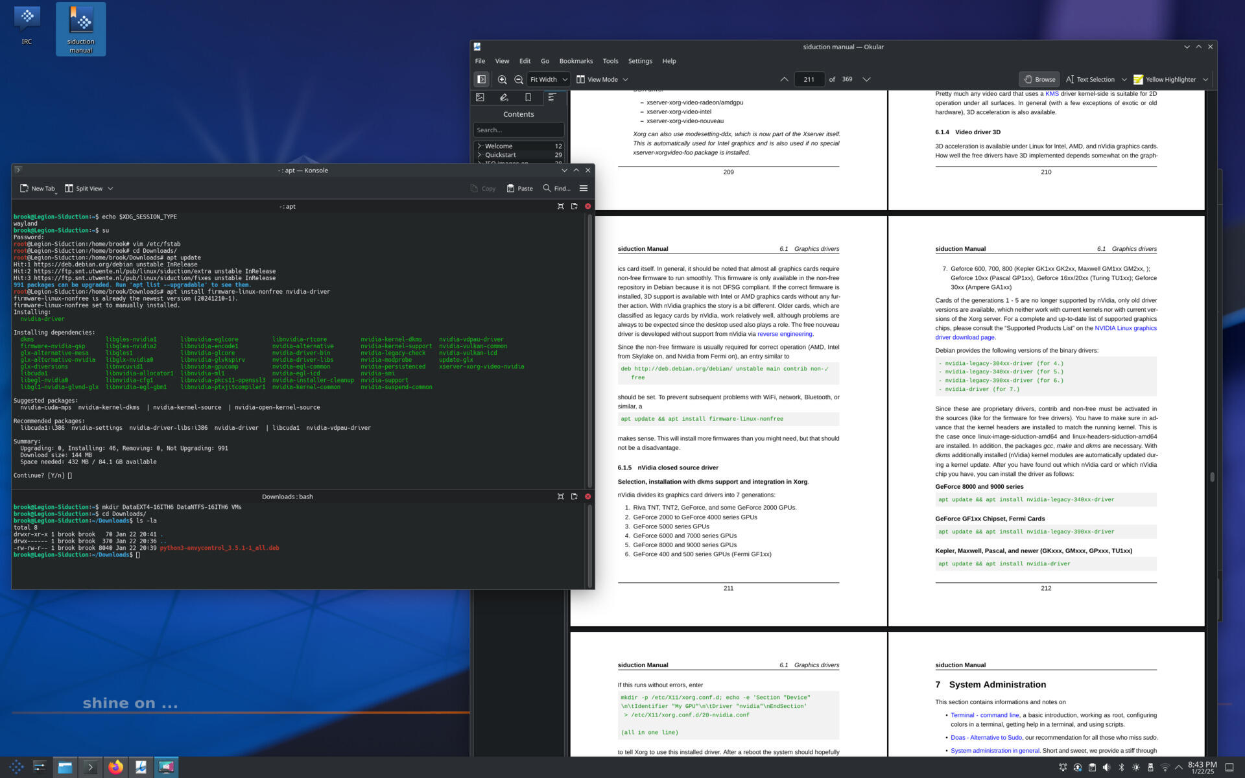Open the Okular Help menu

pos(669,61)
